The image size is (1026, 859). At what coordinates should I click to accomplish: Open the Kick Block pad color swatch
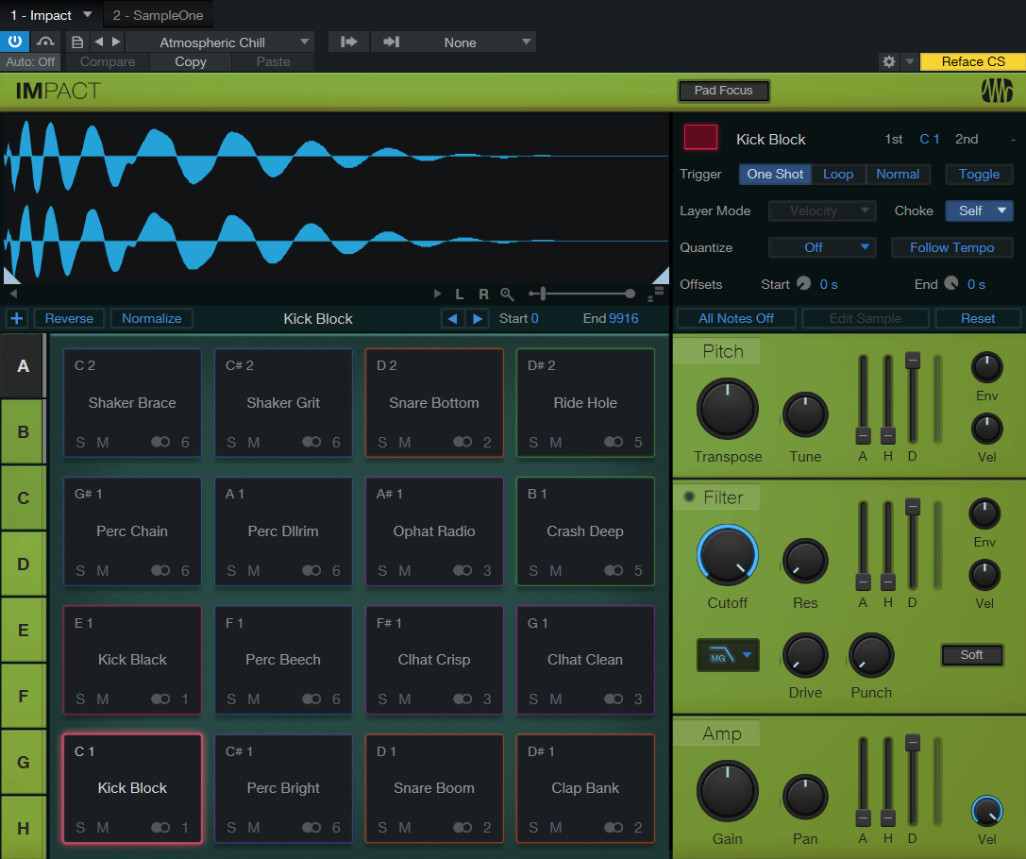[x=700, y=138]
